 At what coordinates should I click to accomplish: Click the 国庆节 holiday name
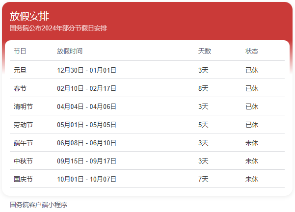(x=23, y=179)
